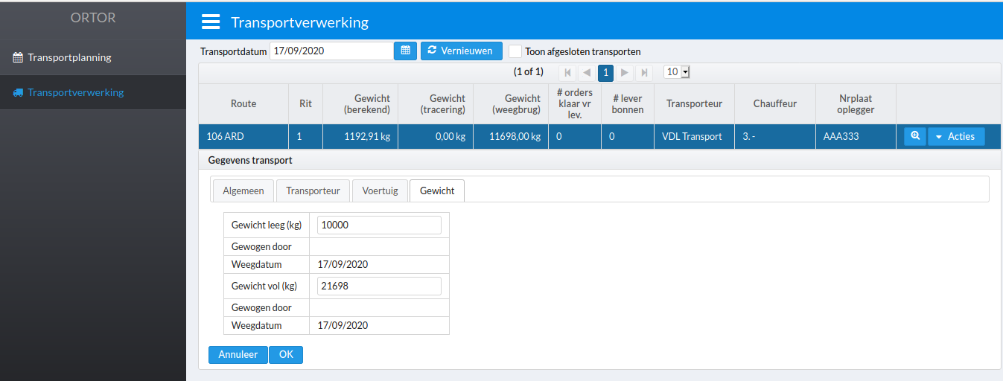This screenshot has width=1003, height=381.
Task: Go to first page of paginator
Action: pyautogui.click(x=567, y=72)
